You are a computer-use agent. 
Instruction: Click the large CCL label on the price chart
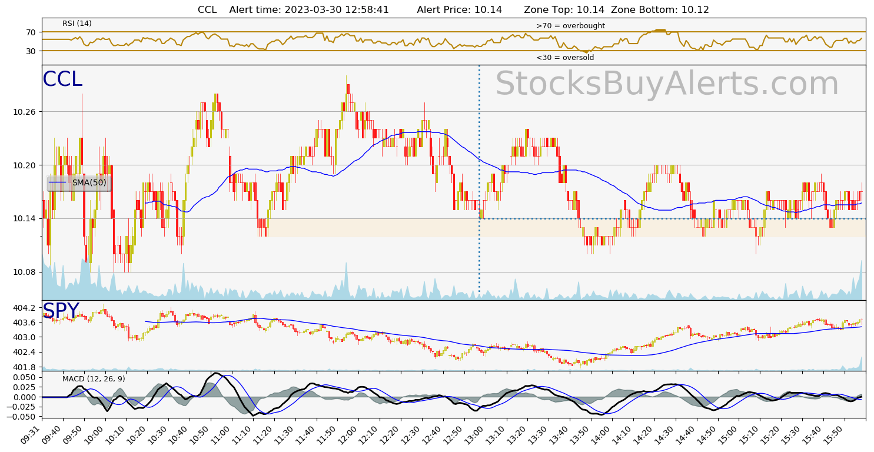(x=62, y=79)
